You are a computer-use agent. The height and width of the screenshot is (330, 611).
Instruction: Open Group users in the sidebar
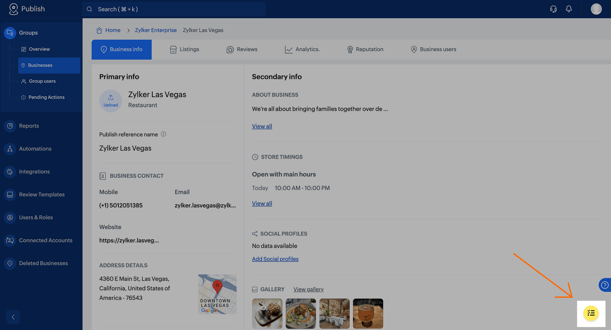pyautogui.click(x=39, y=81)
